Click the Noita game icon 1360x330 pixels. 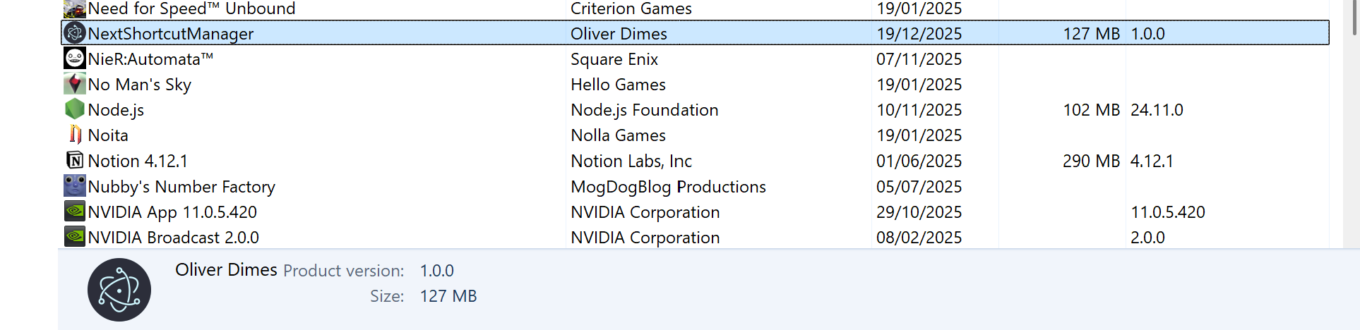(x=75, y=135)
